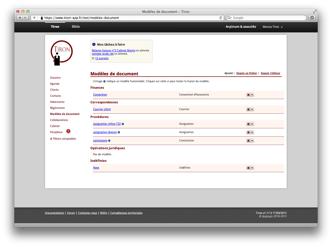Click the info icon in Mes tâches à faire

(94, 44)
